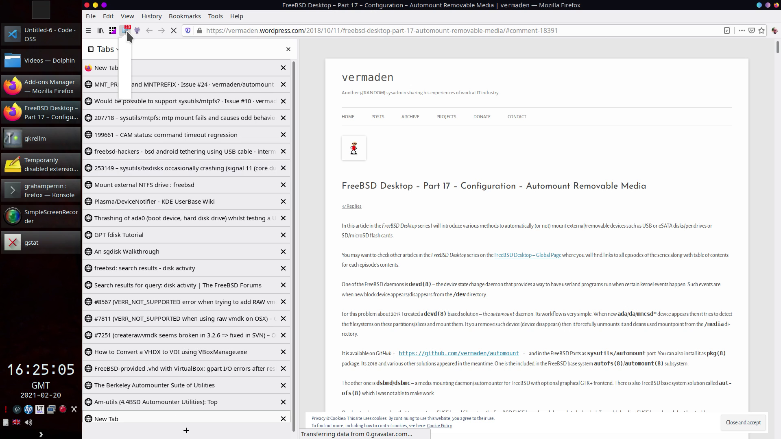Add a new tab with plus button
Viewport: 781px width, 439px height.
click(186, 430)
